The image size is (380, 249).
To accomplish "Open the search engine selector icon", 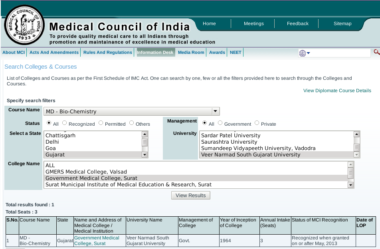I will (304, 53).
